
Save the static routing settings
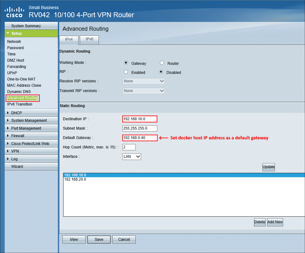99,239
